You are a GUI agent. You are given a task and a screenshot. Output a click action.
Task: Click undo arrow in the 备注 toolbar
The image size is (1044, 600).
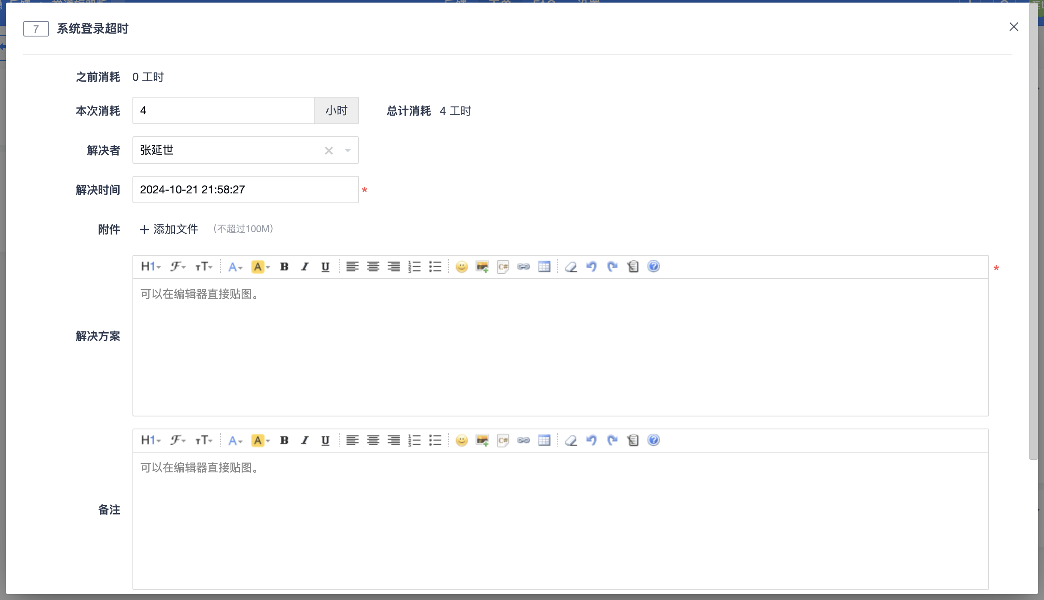pyautogui.click(x=591, y=441)
